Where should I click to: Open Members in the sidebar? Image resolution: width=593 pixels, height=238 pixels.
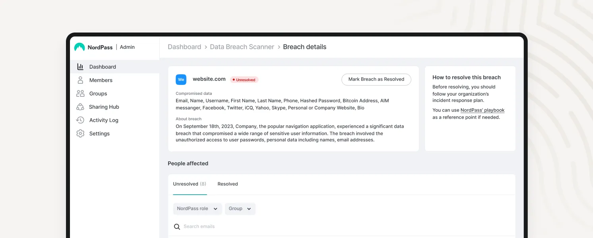coord(101,80)
